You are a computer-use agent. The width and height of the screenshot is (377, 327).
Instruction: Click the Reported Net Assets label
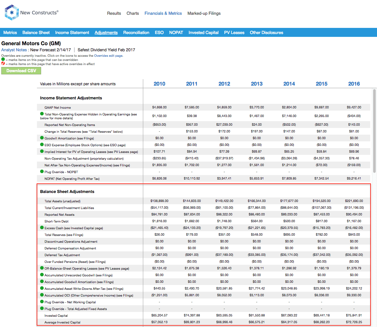click(x=59, y=215)
